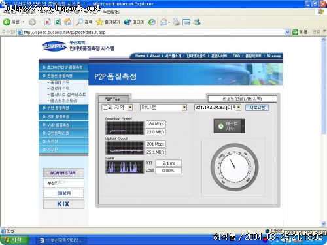Open the Mail envelope icon
Image resolution: width=327 pixels, height=245 pixels.
(x=163, y=22)
